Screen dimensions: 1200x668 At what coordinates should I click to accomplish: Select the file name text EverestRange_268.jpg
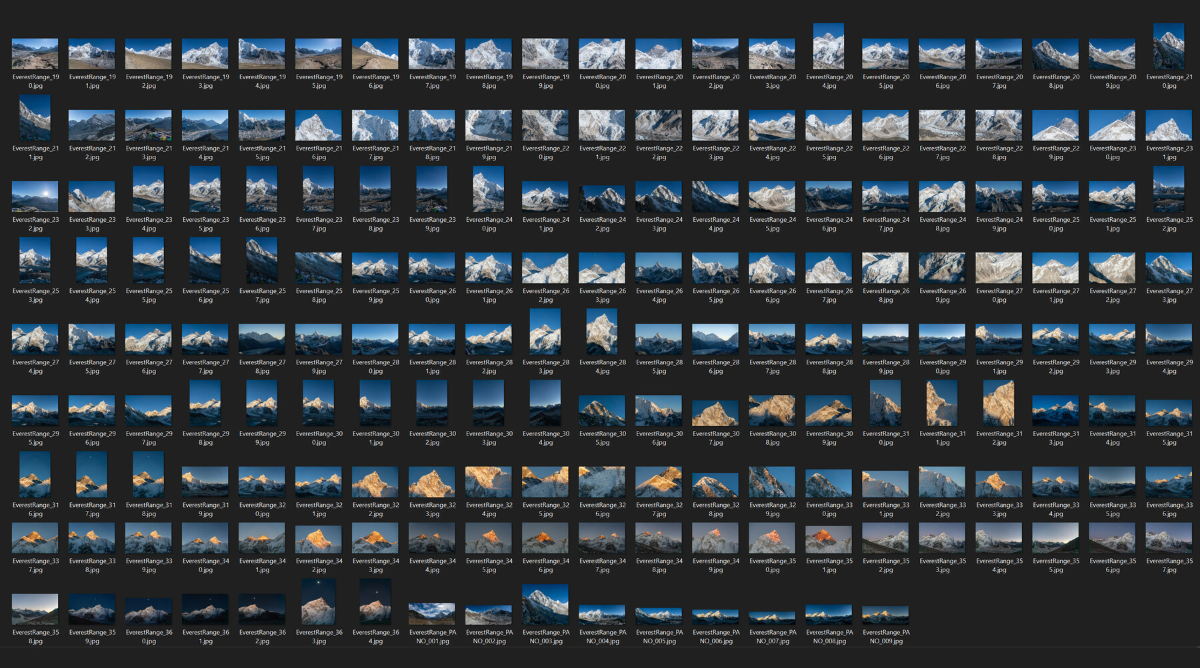885,295
